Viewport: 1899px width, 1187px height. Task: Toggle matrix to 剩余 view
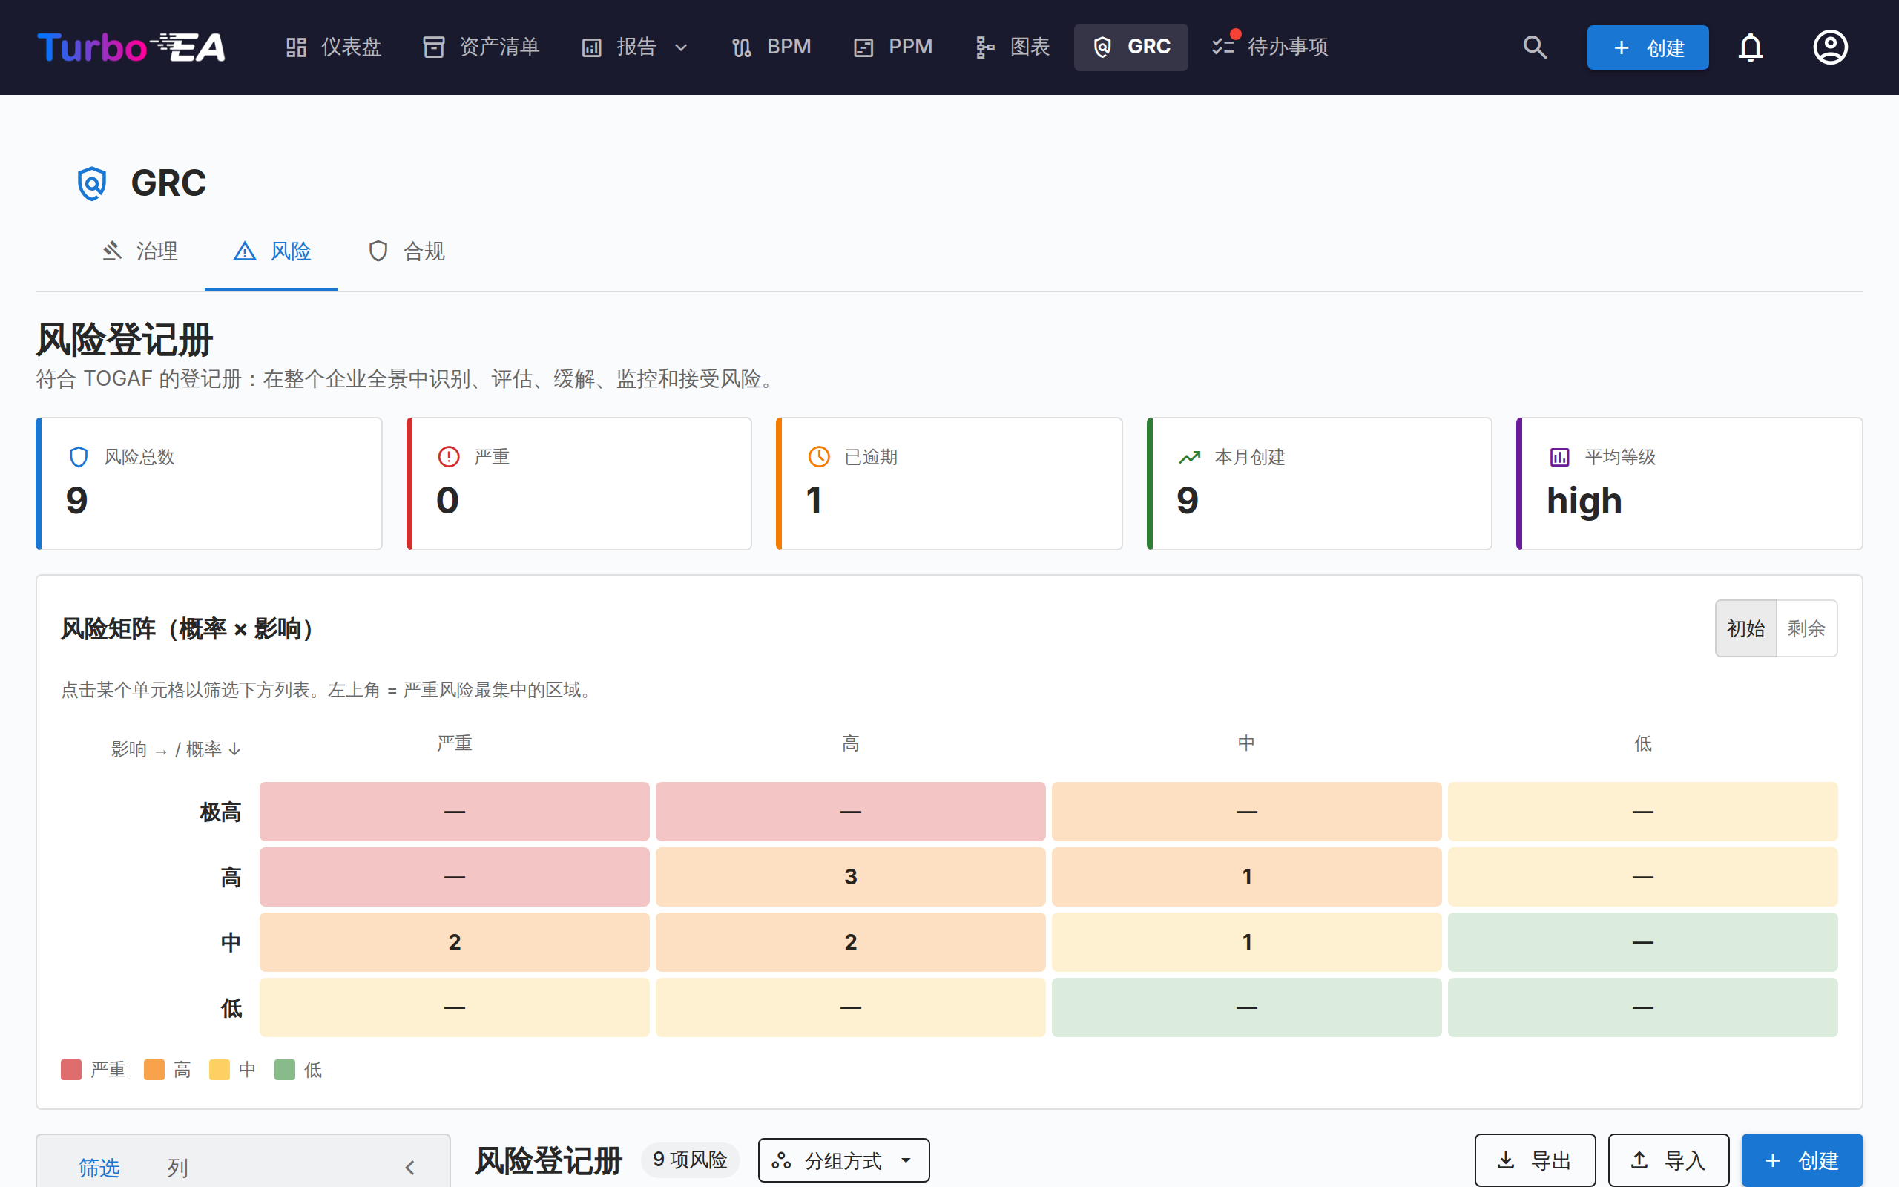(x=1806, y=628)
